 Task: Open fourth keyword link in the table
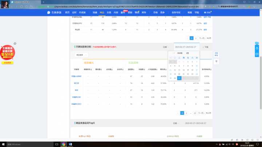(x=76, y=97)
